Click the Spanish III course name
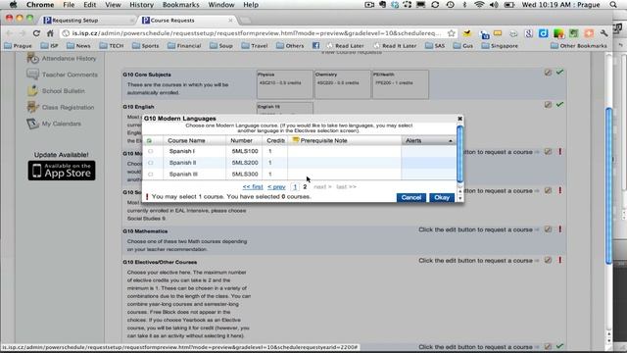The width and height of the screenshot is (627, 353). 183,175
